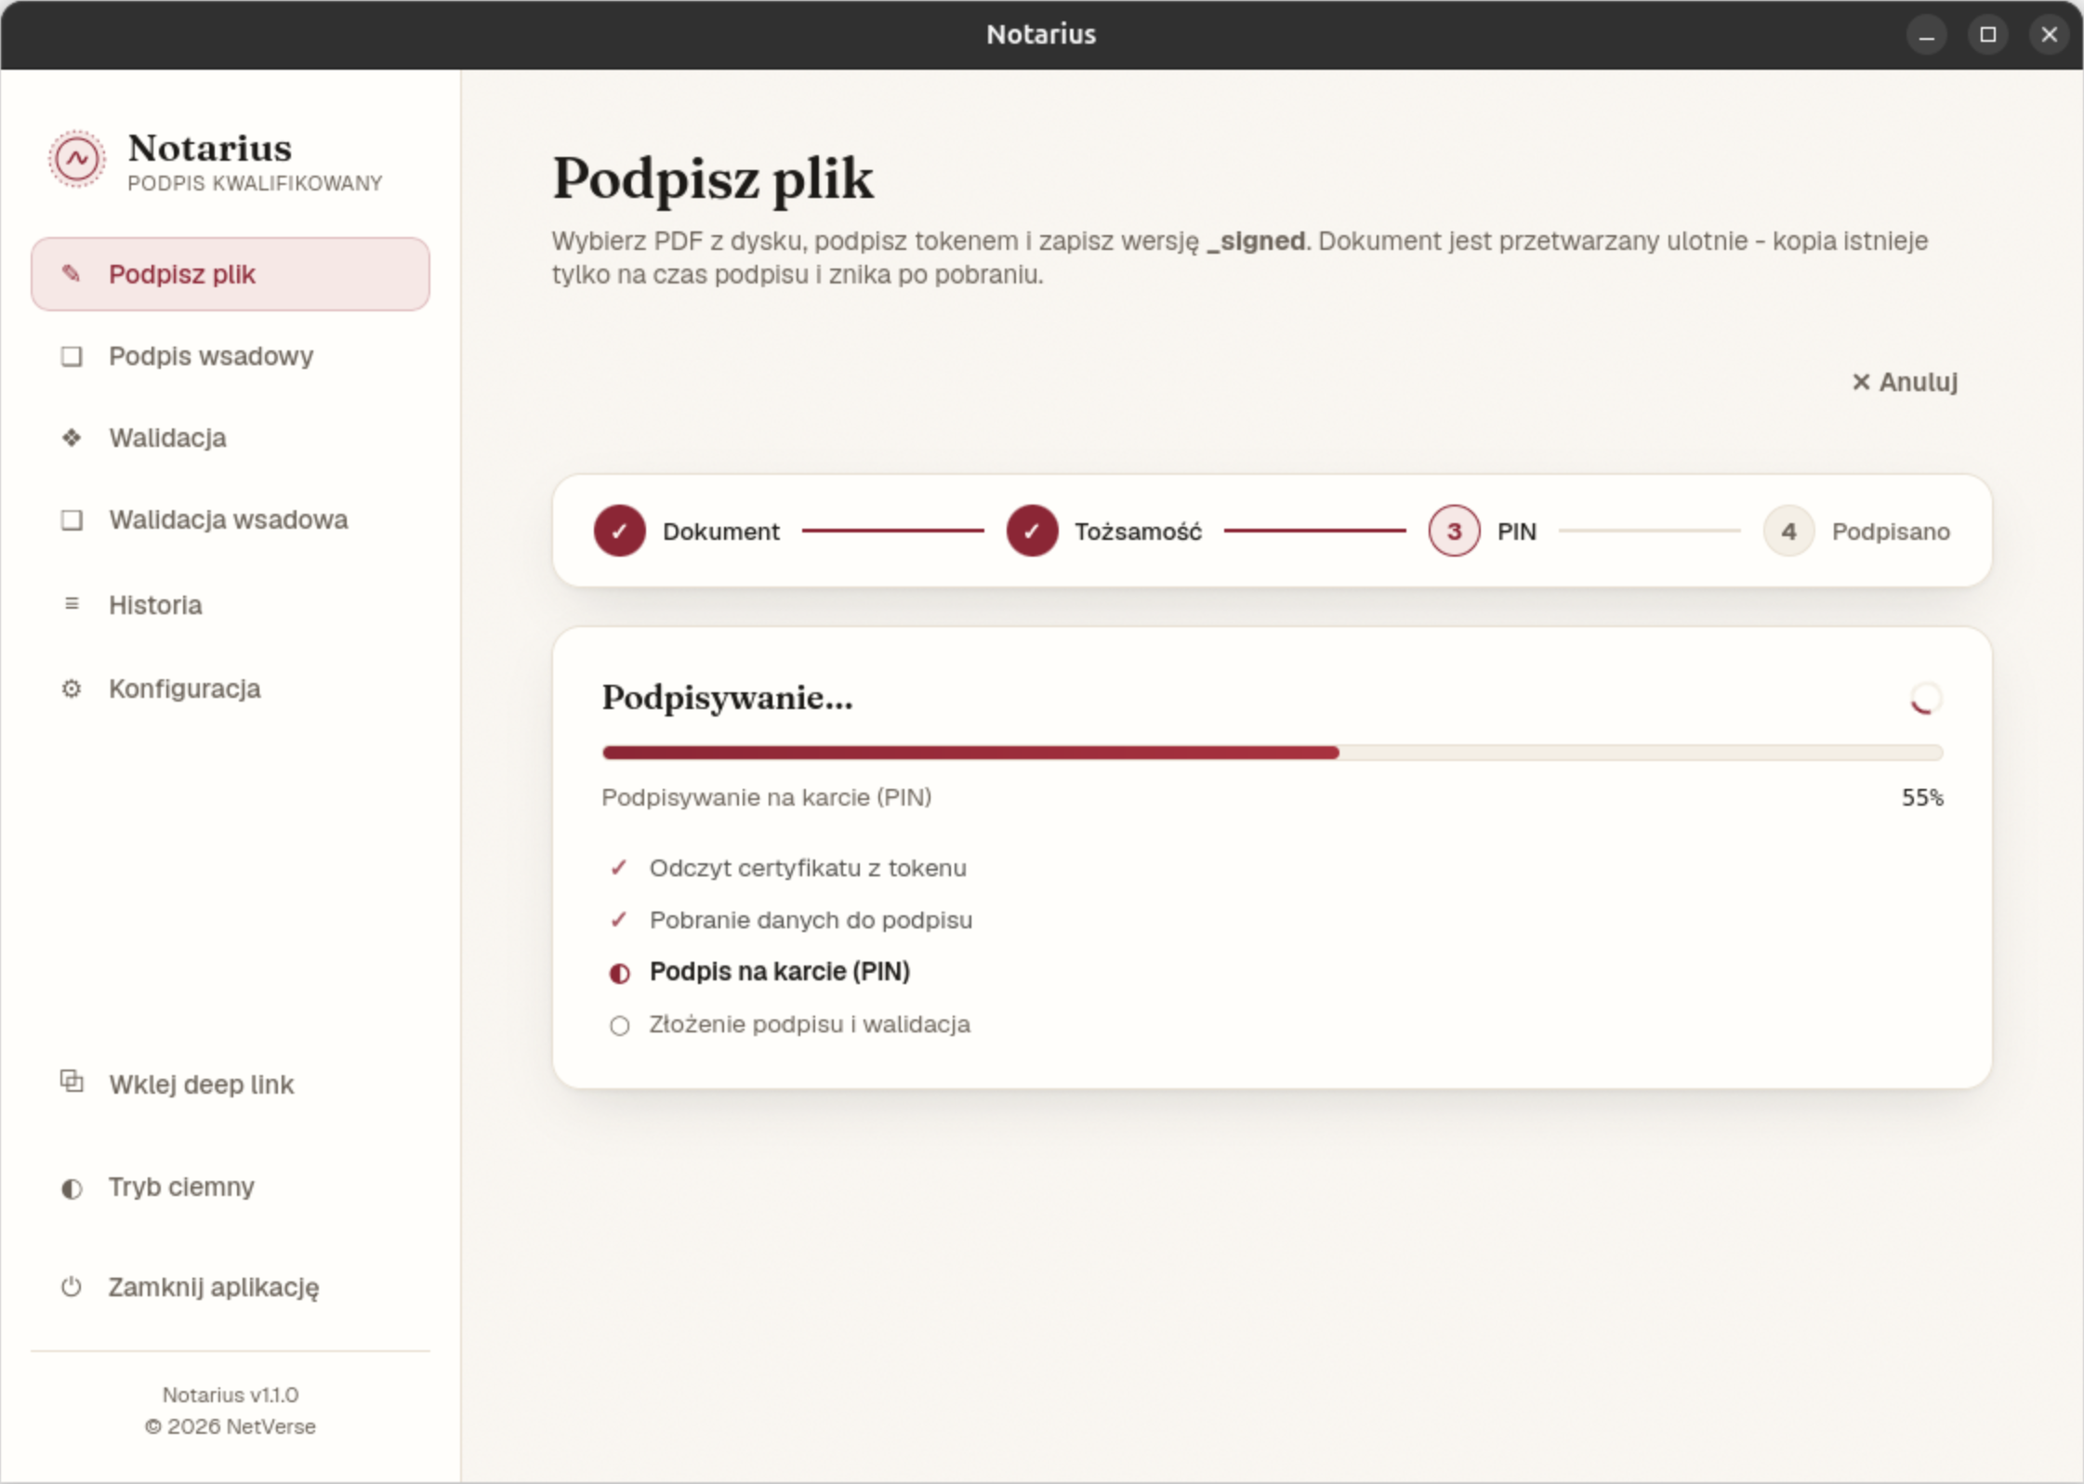Click the PIN step label
2084x1484 pixels.
tap(1517, 532)
